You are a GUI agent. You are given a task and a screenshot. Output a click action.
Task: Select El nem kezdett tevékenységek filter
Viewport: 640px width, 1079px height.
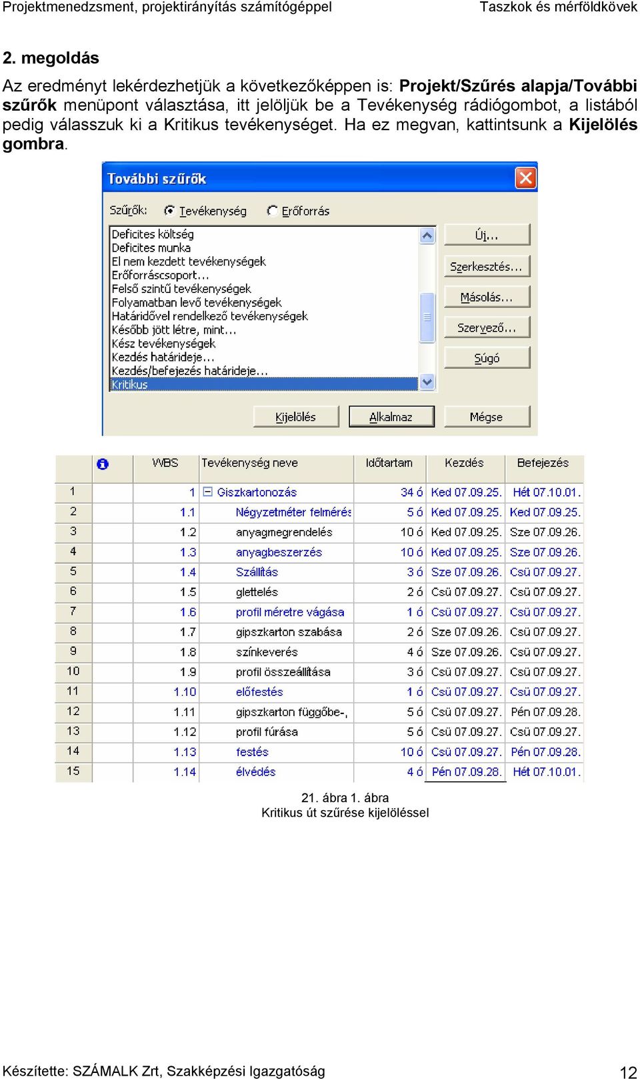pyautogui.click(x=189, y=262)
